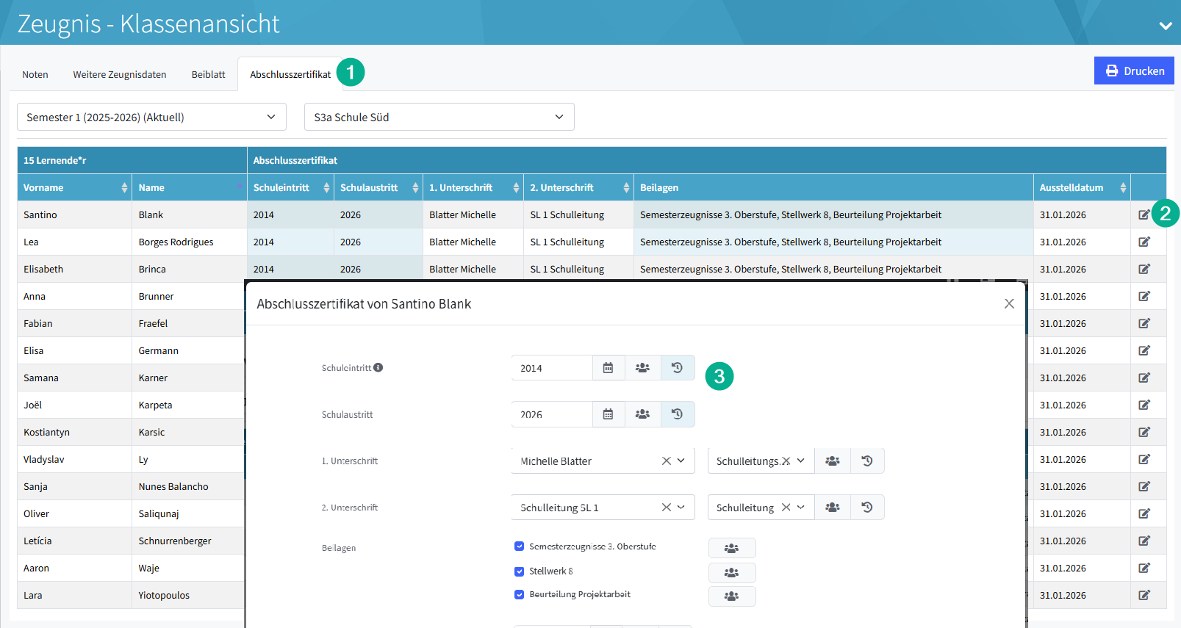Viewport: 1181px width, 628px height.
Task: Open the Semester 1 (2025-2026) dropdown
Action: click(x=151, y=117)
